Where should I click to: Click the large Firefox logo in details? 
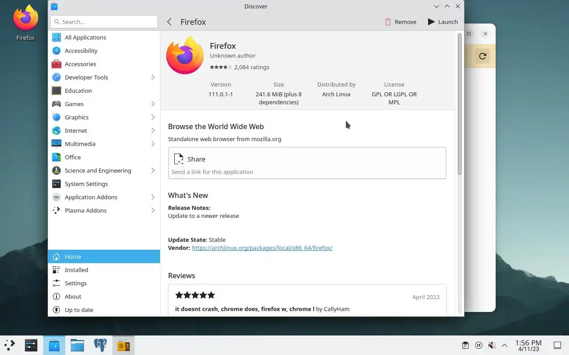point(185,55)
